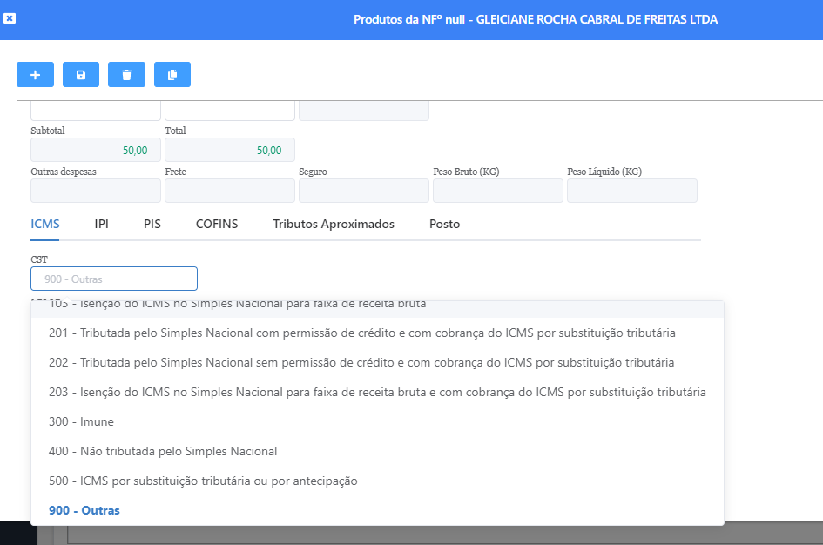Switch to the IPI tab
This screenshot has height=545, width=823.
pyautogui.click(x=102, y=224)
